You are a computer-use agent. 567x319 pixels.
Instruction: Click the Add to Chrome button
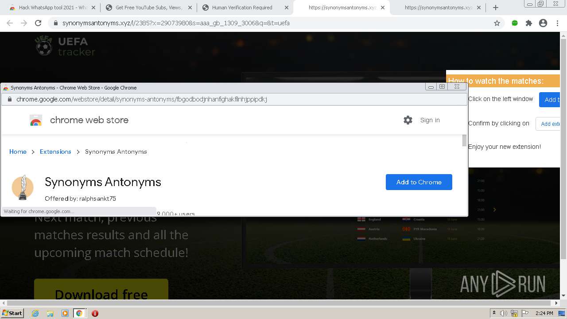(x=419, y=182)
